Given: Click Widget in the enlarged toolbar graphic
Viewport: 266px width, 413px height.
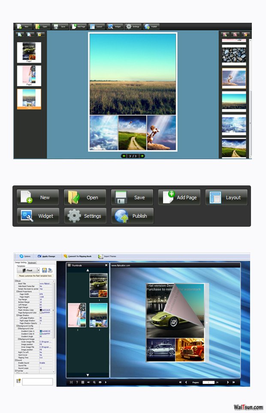Looking at the screenshot, I should click(x=38, y=216).
